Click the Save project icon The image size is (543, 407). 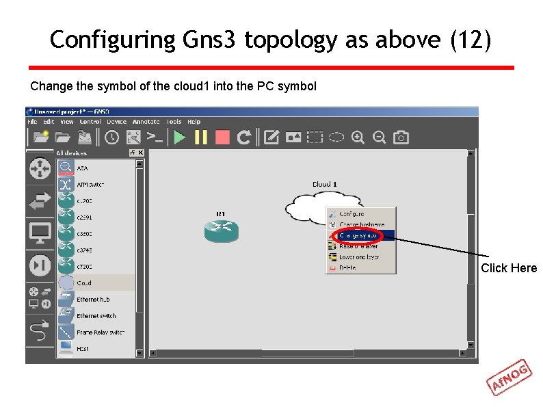coord(84,137)
